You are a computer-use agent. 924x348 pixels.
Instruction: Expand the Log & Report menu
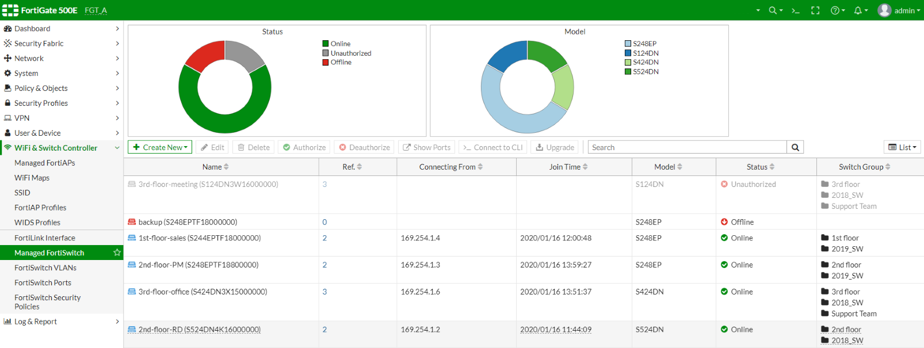(62, 322)
